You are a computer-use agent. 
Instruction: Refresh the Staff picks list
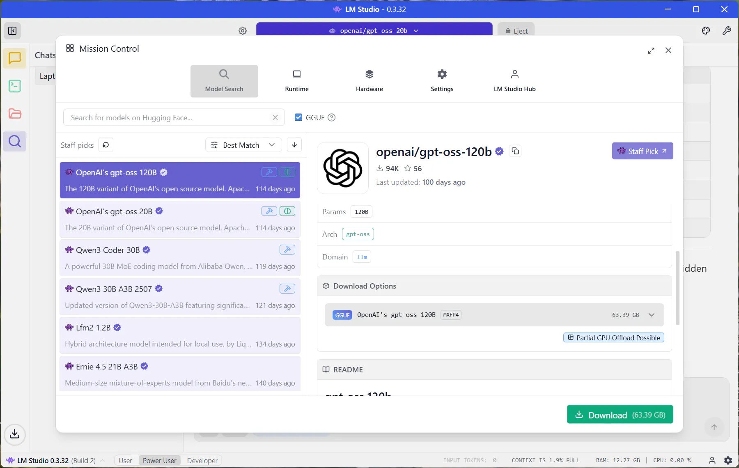(106, 145)
